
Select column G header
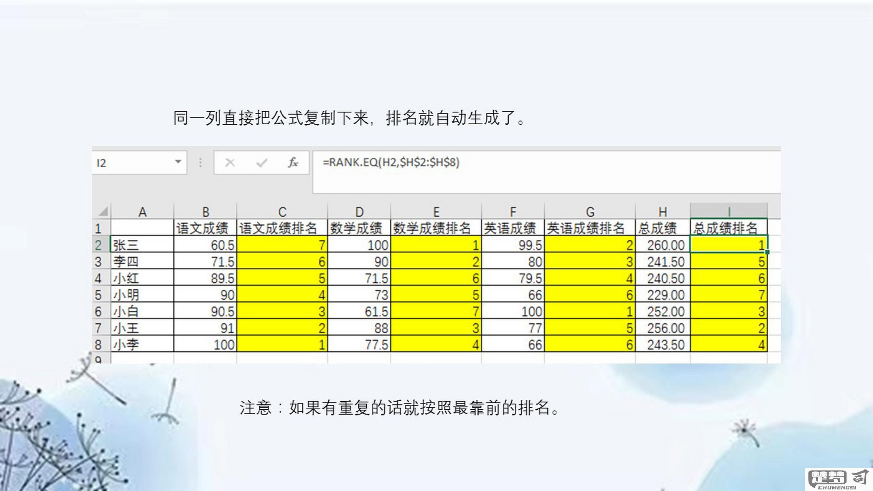[x=590, y=212]
